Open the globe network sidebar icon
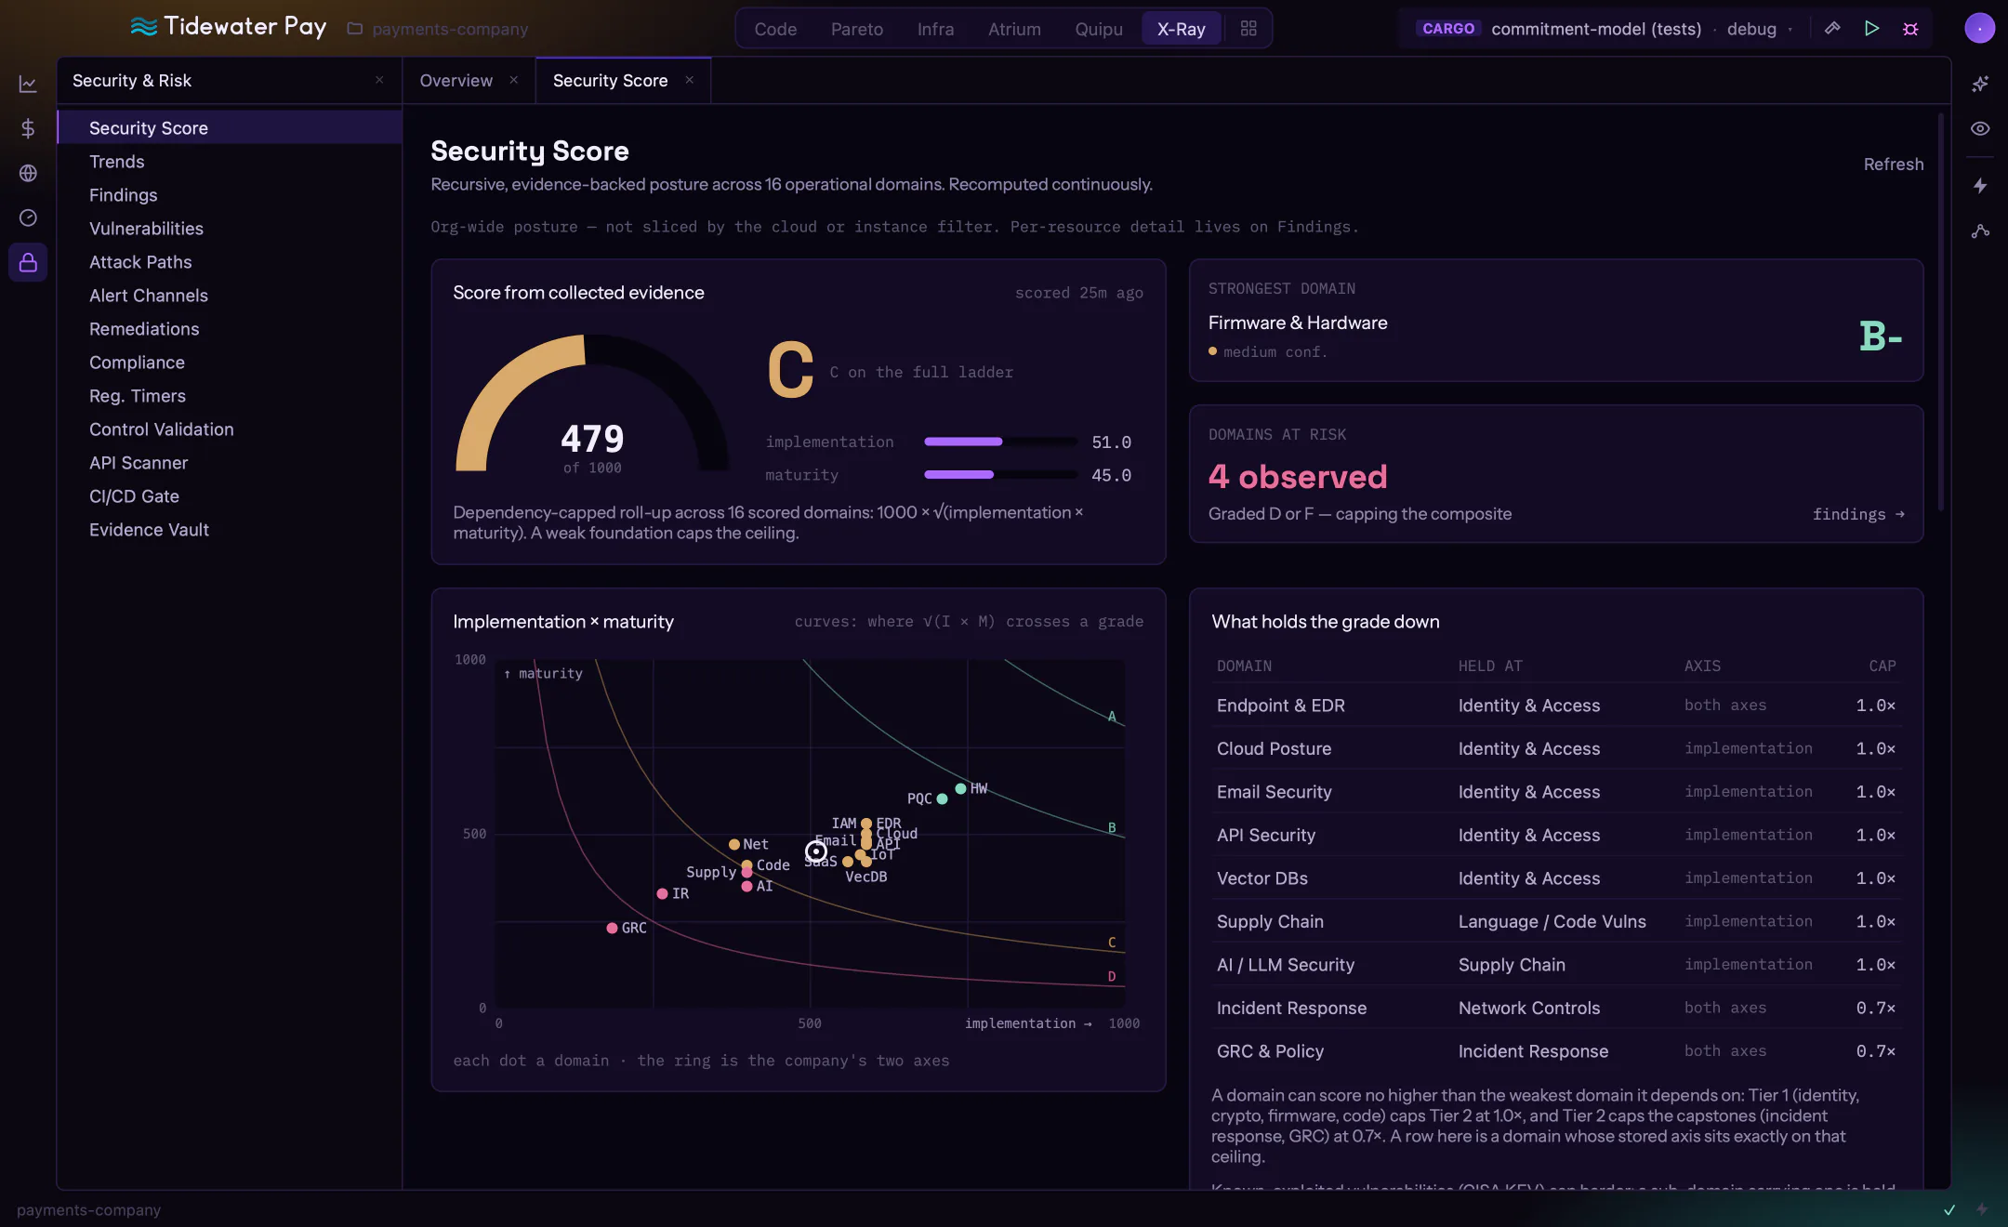The image size is (2008, 1227). [x=28, y=173]
